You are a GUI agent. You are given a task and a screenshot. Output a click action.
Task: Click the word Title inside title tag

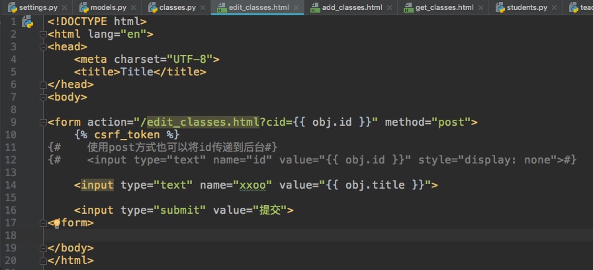pyautogui.click(x=137, y=72)
